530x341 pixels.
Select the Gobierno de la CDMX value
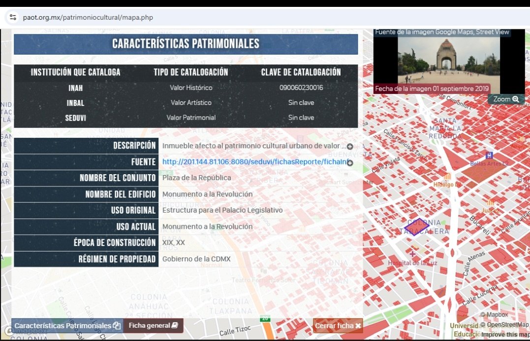click(196, 259)
